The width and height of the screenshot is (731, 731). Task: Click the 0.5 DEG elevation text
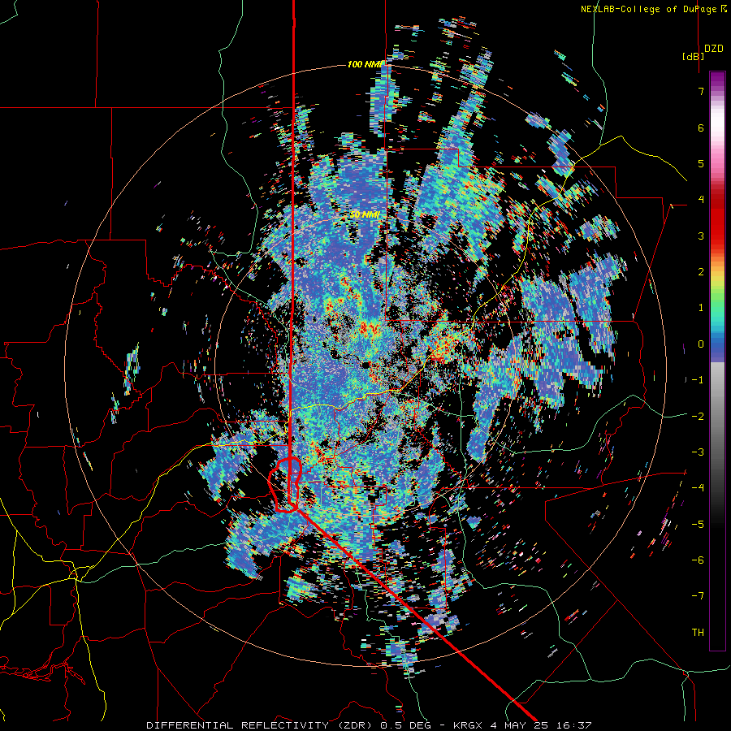click(x=407, y=725)
